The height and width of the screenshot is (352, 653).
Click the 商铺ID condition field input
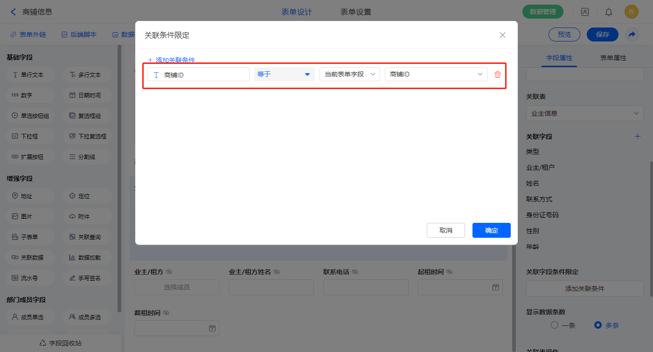(198, 75)
